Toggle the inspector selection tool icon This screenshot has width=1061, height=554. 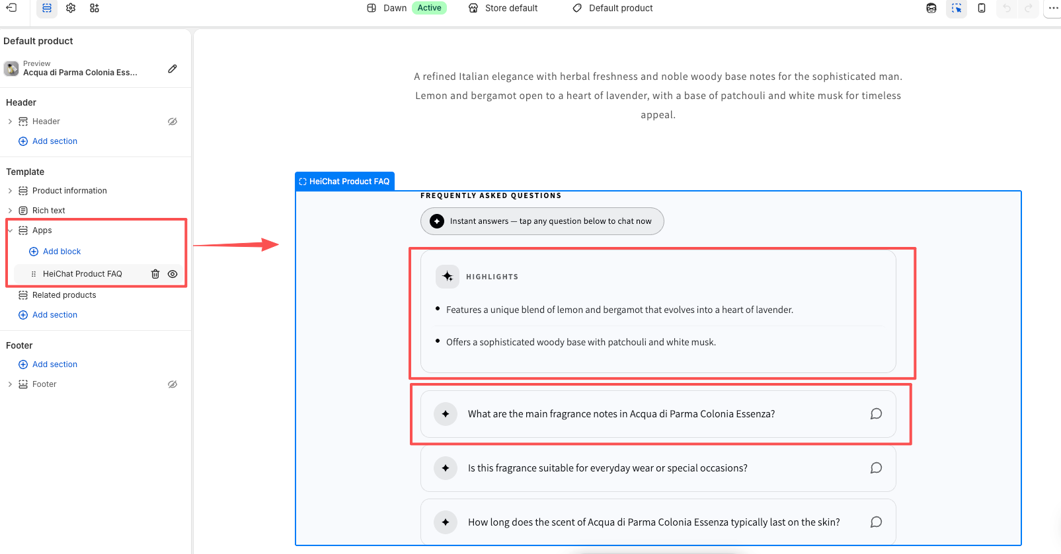pyautogui.click(x=957, y=8)
